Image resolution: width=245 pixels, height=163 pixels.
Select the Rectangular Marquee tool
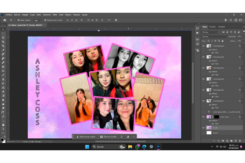(x=3, y=33)
